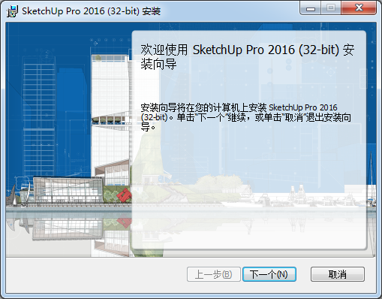Click the 取消 button to exit setup
Screen dimensions: 382x299
click(338, 274)
